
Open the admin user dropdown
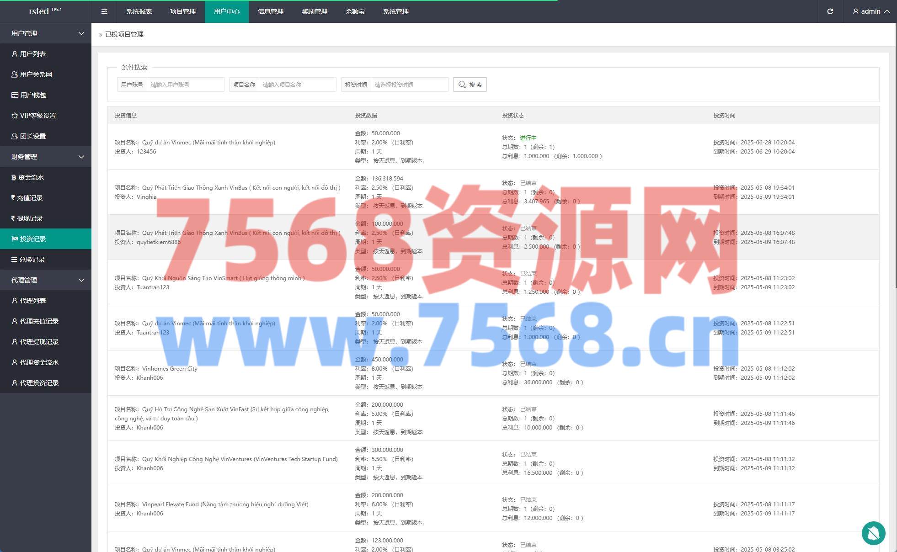coord(871,11)
